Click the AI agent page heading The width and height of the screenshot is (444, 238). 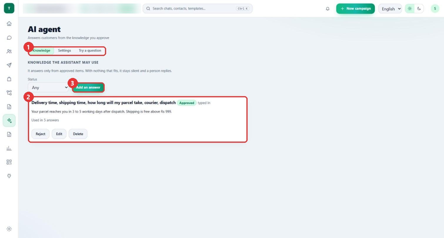coord(44,29)
